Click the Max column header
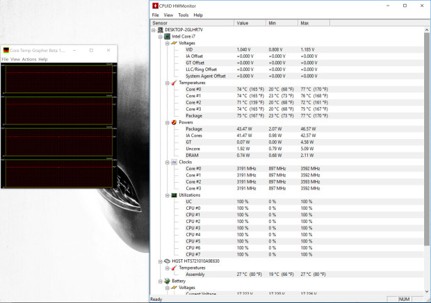This screenshot has height=303, width=431. point(314,23)
